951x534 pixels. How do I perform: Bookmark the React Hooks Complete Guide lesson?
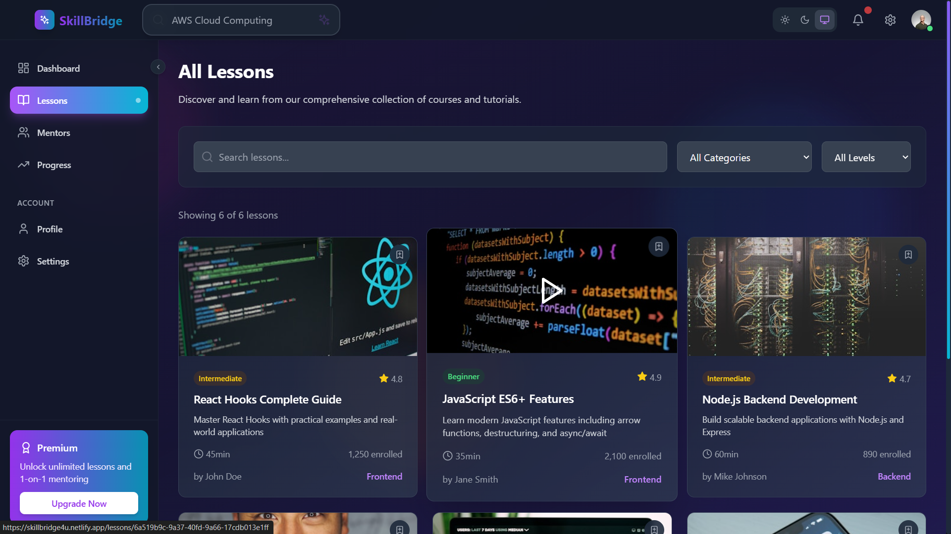(400, 255)
